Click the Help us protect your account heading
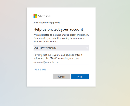 click(58, 29)
